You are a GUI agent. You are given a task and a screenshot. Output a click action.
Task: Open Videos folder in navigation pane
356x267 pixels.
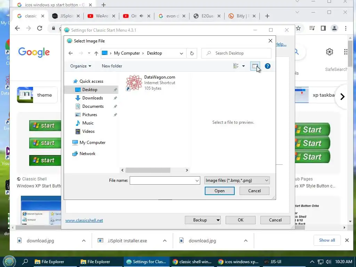pos(88,131)
